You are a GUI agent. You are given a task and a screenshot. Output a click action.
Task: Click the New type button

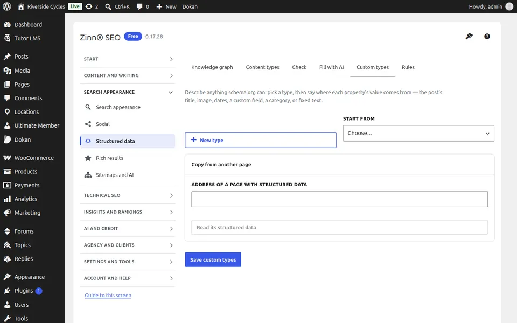[x=261, y=140]
